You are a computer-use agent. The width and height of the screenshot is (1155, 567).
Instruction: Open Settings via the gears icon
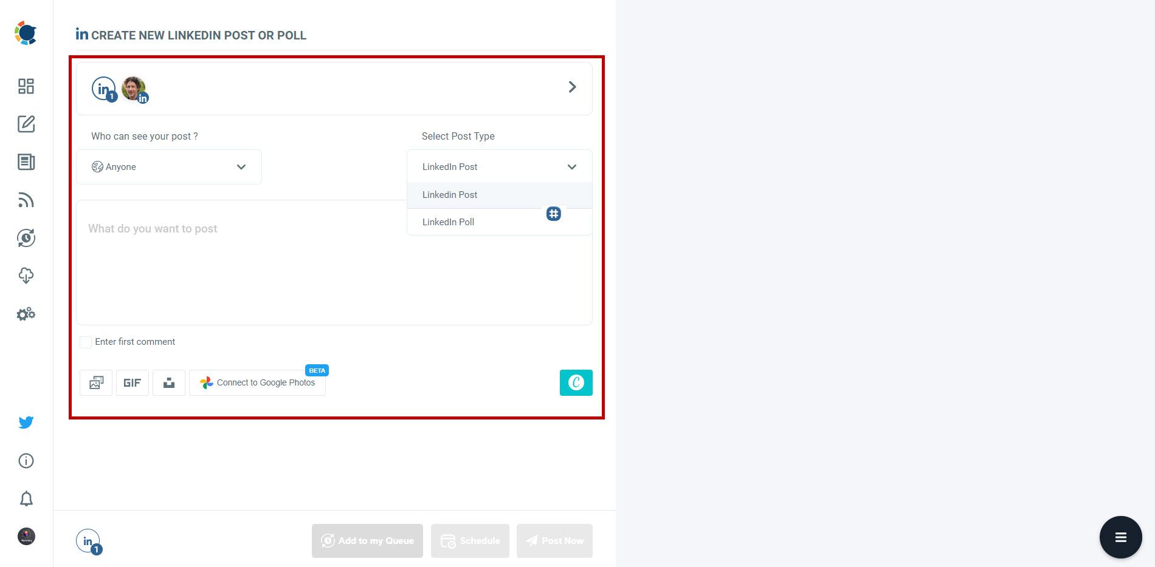tap(26, 314)
